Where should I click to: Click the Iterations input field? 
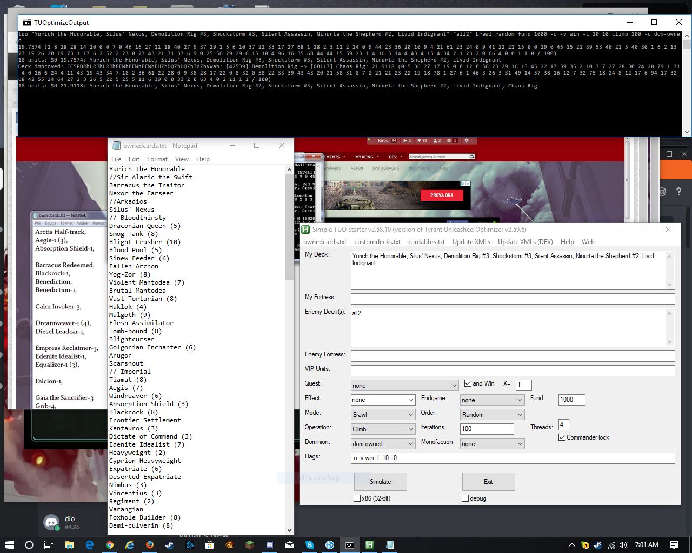pos(487,429)
